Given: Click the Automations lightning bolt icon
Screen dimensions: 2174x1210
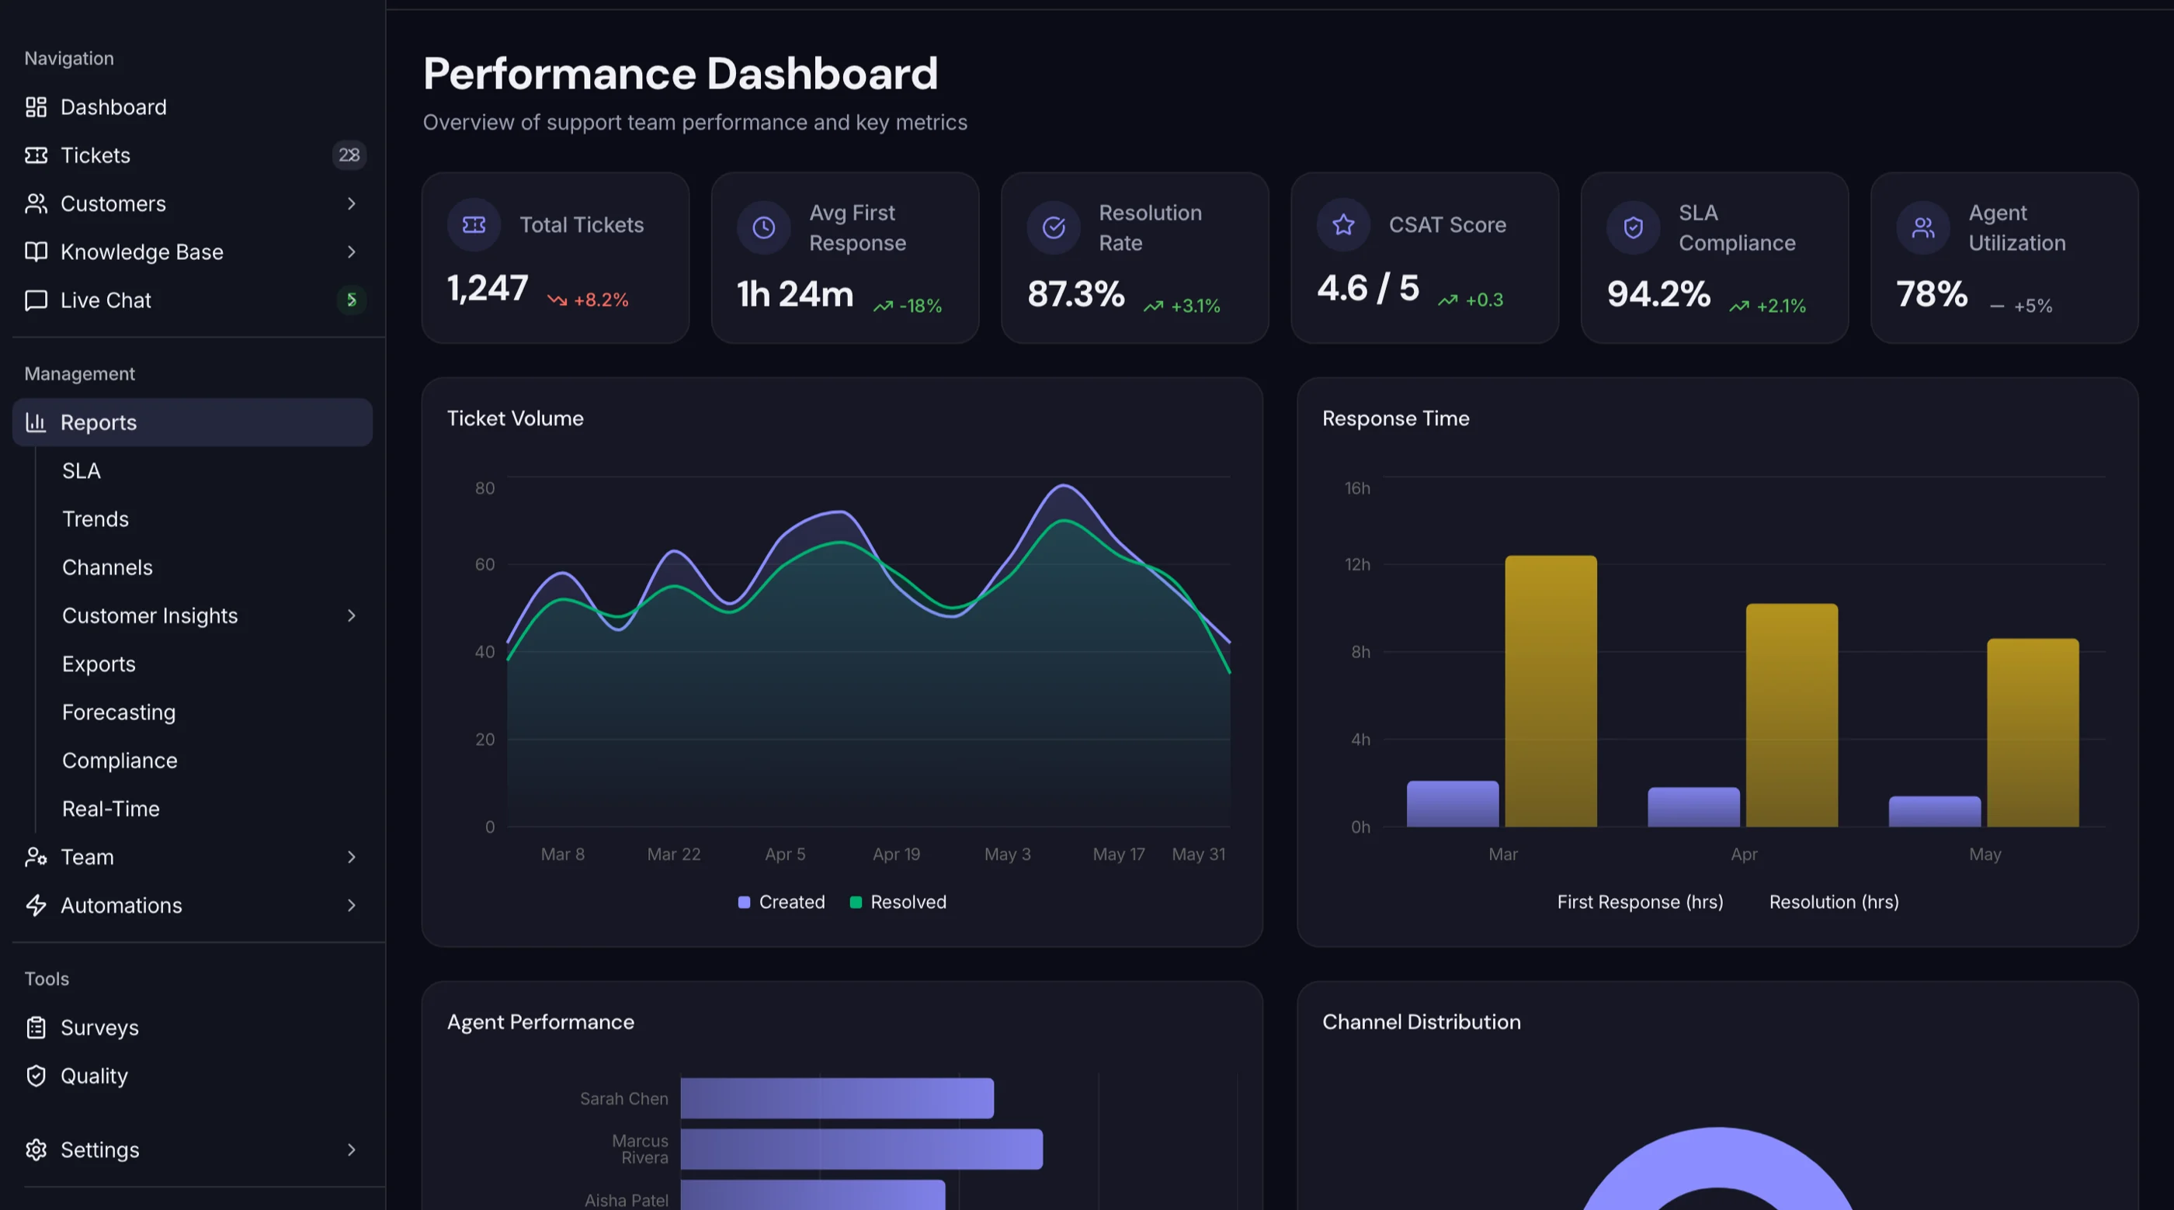Looking at the screenshot, I should pos(36,906).
